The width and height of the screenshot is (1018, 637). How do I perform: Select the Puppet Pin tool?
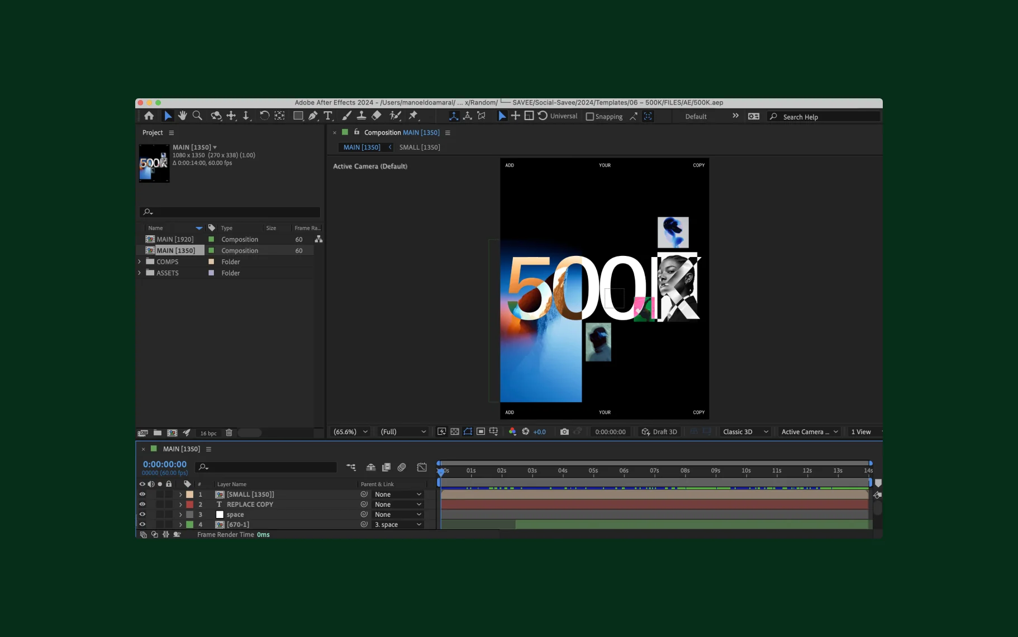(x=413, y=116)
